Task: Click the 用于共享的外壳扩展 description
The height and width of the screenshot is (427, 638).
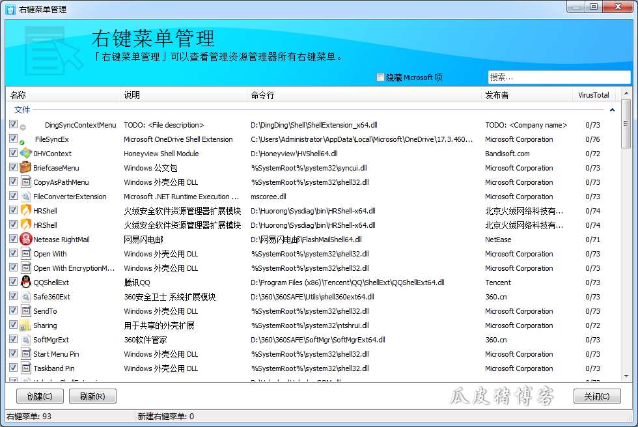Action: [159, 325]
